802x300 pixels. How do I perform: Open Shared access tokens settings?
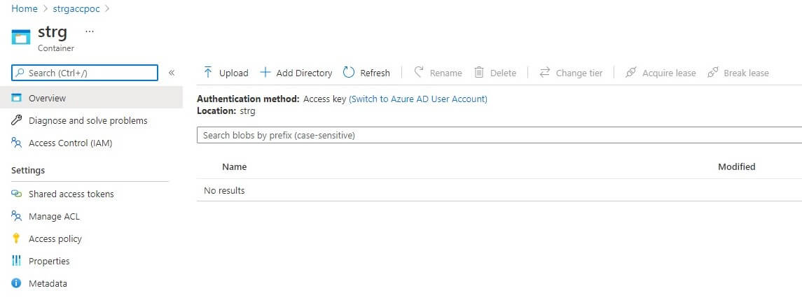coord(71,194)
